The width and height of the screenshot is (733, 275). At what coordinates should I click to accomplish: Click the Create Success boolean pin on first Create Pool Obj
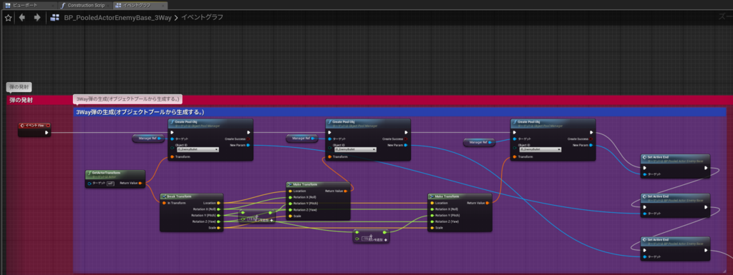pos(248,139)
